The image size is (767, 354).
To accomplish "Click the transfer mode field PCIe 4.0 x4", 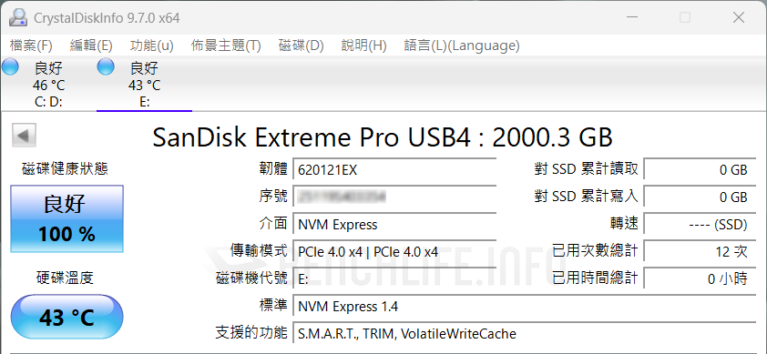I will pos(394,252).
